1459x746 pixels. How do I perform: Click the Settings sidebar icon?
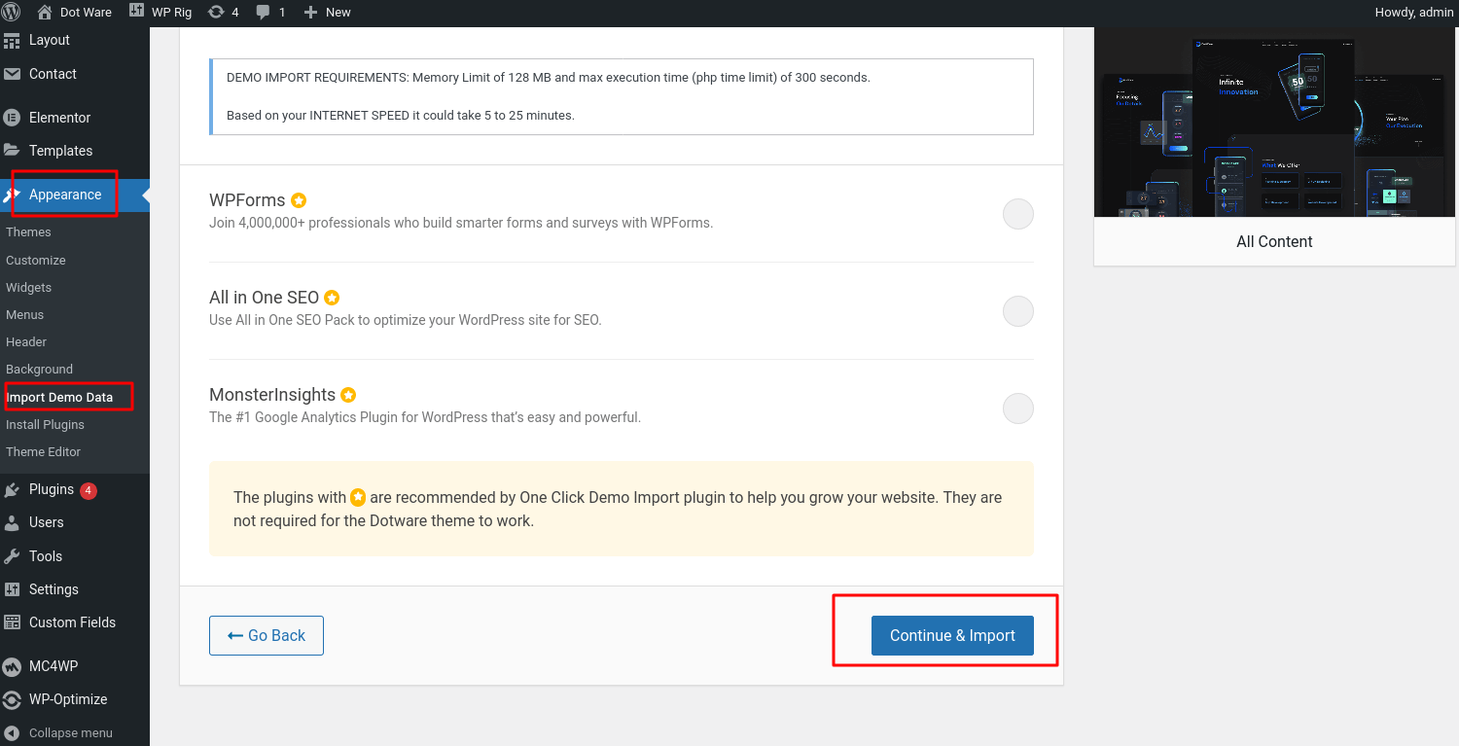point(12,589)
